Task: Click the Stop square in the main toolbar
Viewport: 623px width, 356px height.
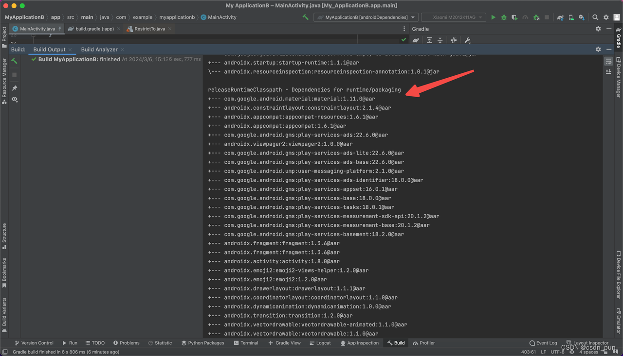Action: click(x=547, y=17)
